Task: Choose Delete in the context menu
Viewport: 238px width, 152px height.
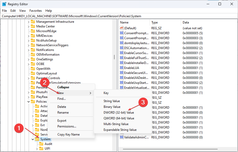Action: [71, 107]
